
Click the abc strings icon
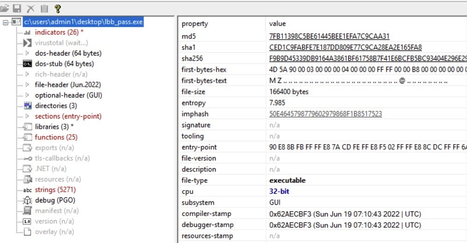pos(27,190)
